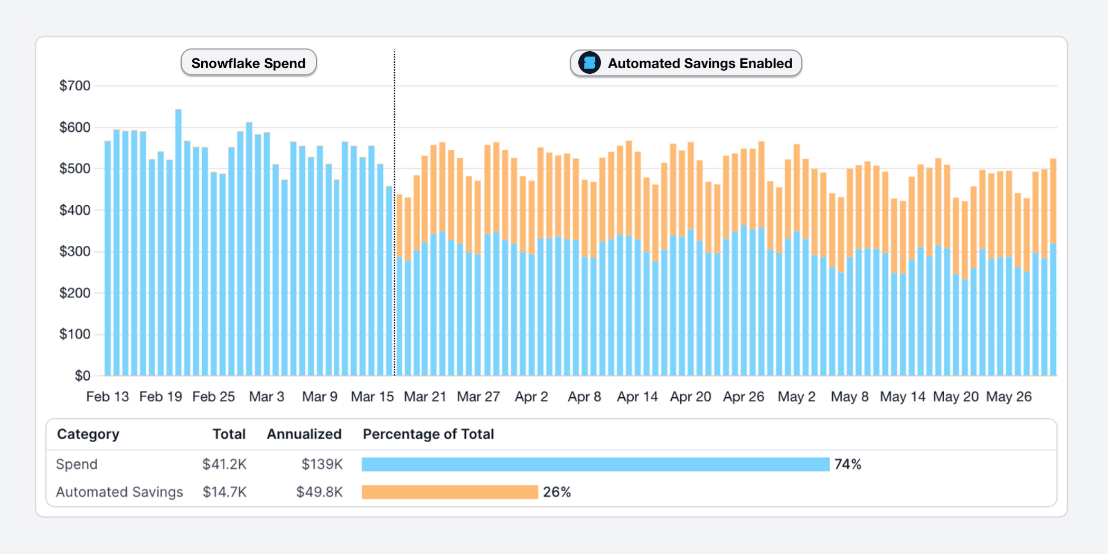Click the $41.2K total value

[224, 464]
